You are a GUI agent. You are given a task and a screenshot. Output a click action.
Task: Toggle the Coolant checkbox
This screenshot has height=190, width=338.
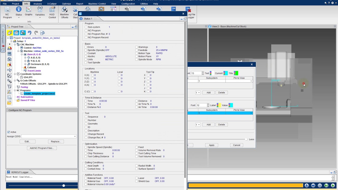86,53
